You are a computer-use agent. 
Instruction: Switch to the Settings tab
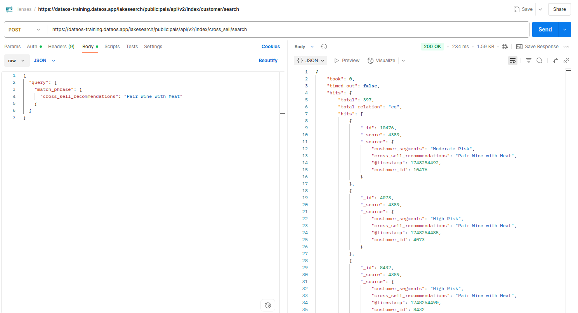tap(153, 47)
